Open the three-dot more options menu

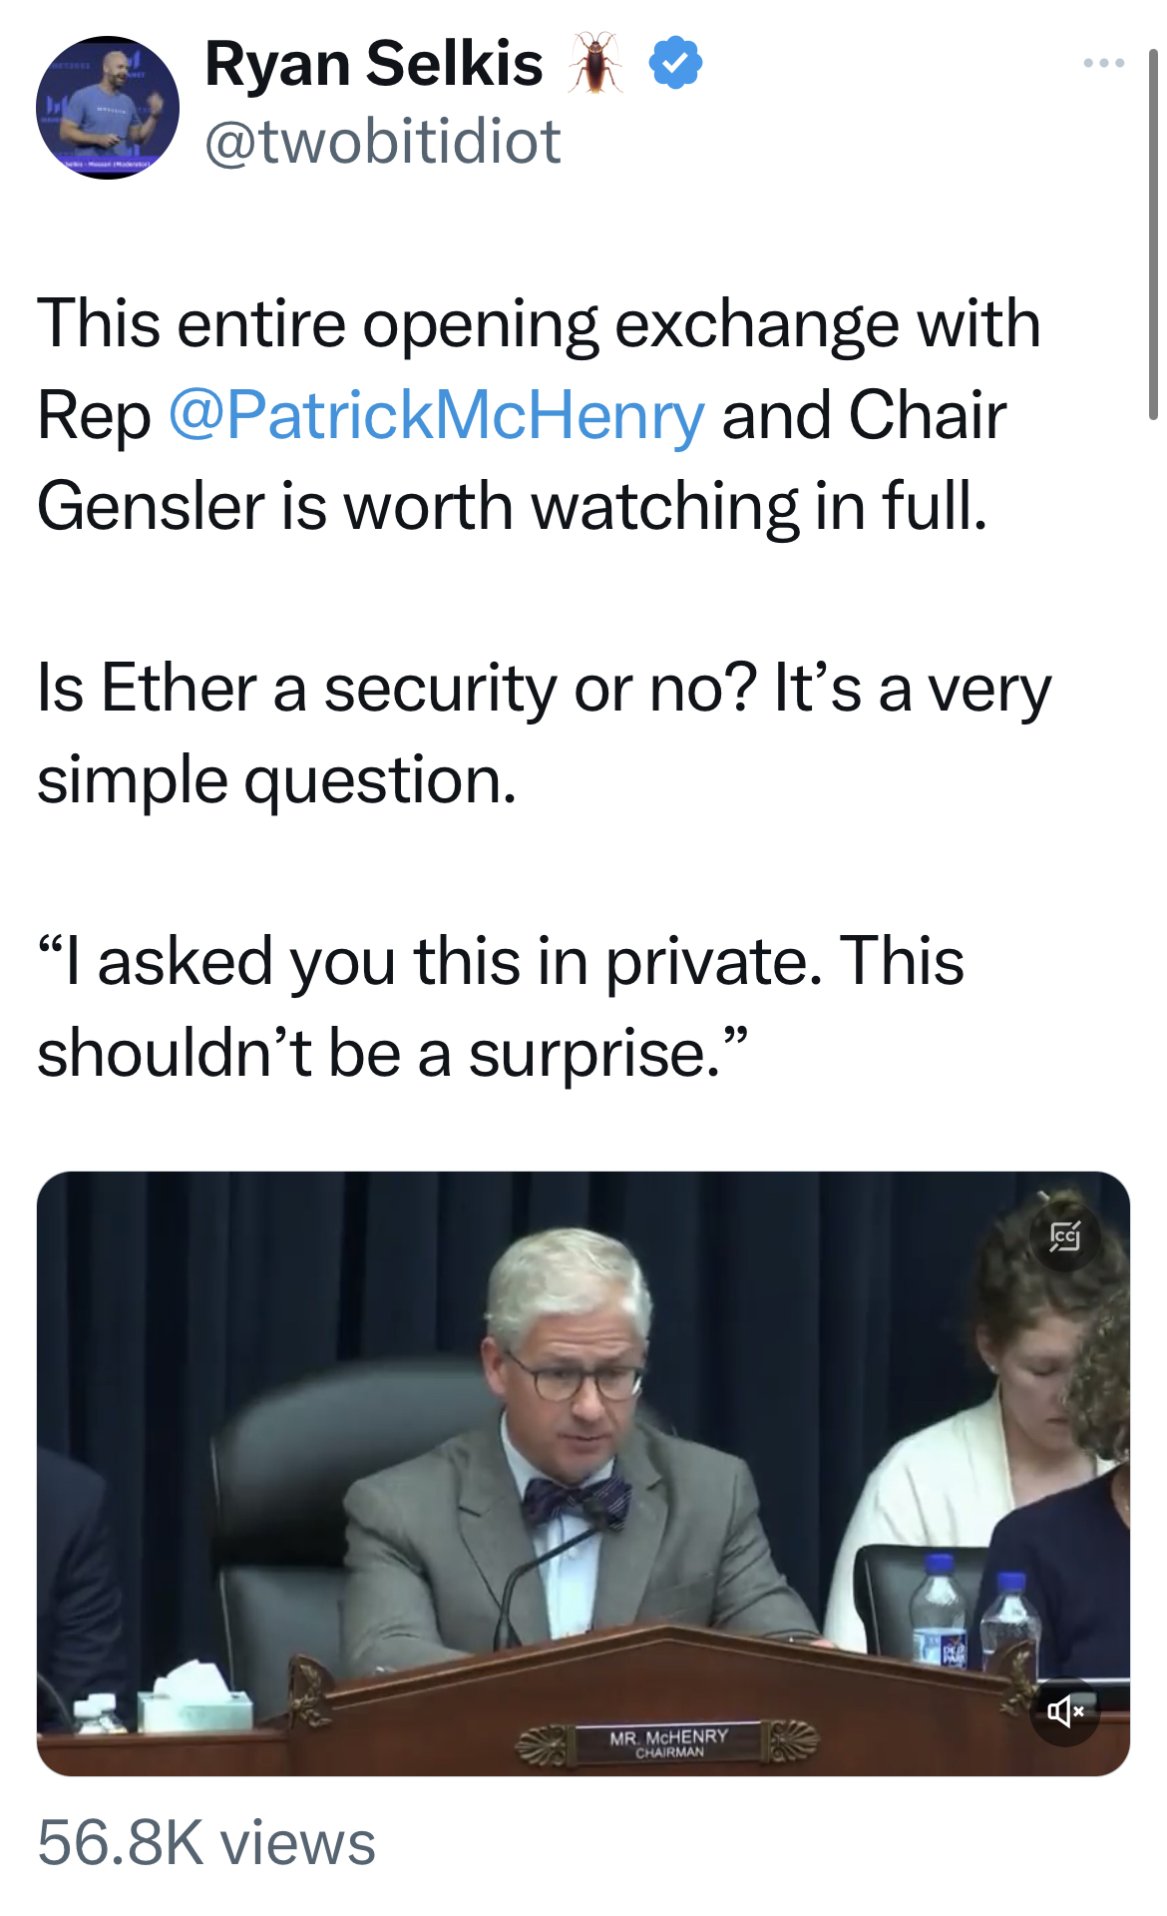pos(1104,63)
